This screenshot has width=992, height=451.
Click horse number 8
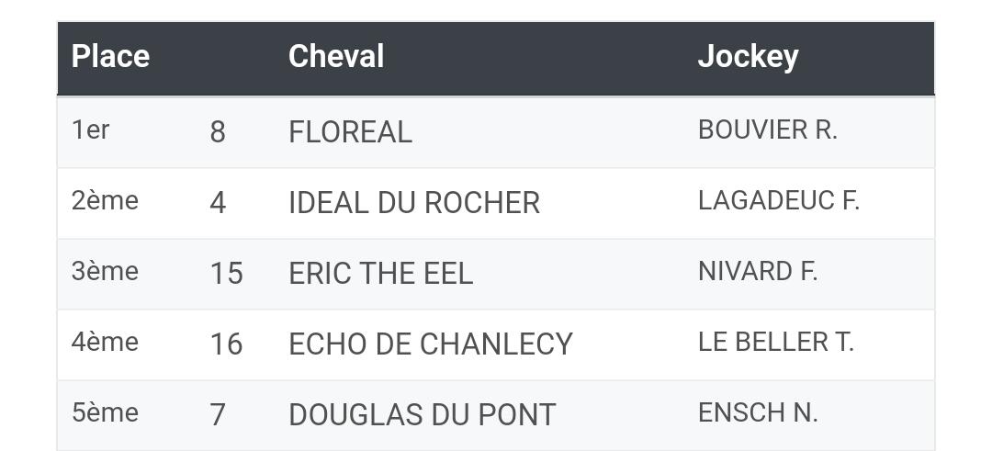tap(218, 132)
